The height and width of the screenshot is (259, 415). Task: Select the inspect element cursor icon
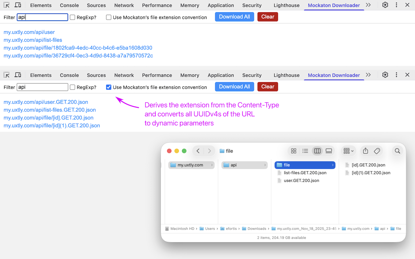6,5
